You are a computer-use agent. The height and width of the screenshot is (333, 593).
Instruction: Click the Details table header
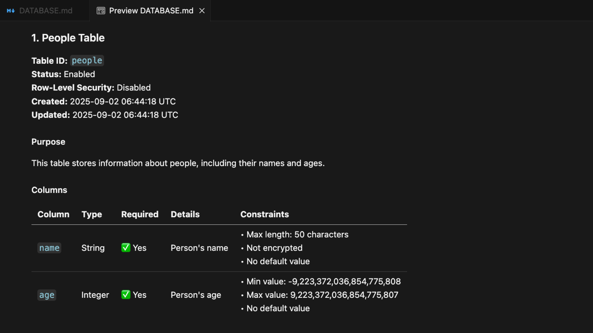coord(185,214)
